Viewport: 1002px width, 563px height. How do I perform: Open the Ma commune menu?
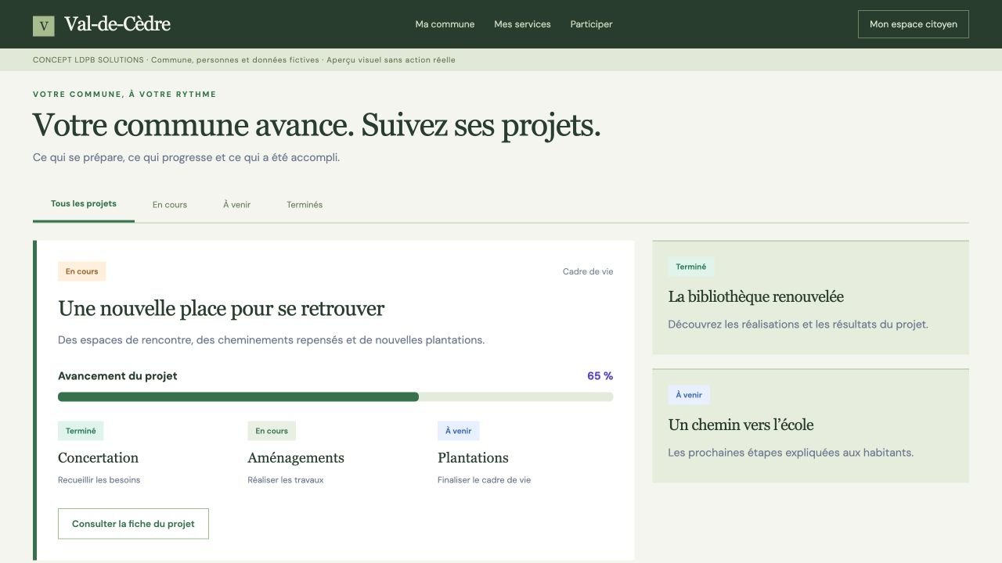pos(445,24)
